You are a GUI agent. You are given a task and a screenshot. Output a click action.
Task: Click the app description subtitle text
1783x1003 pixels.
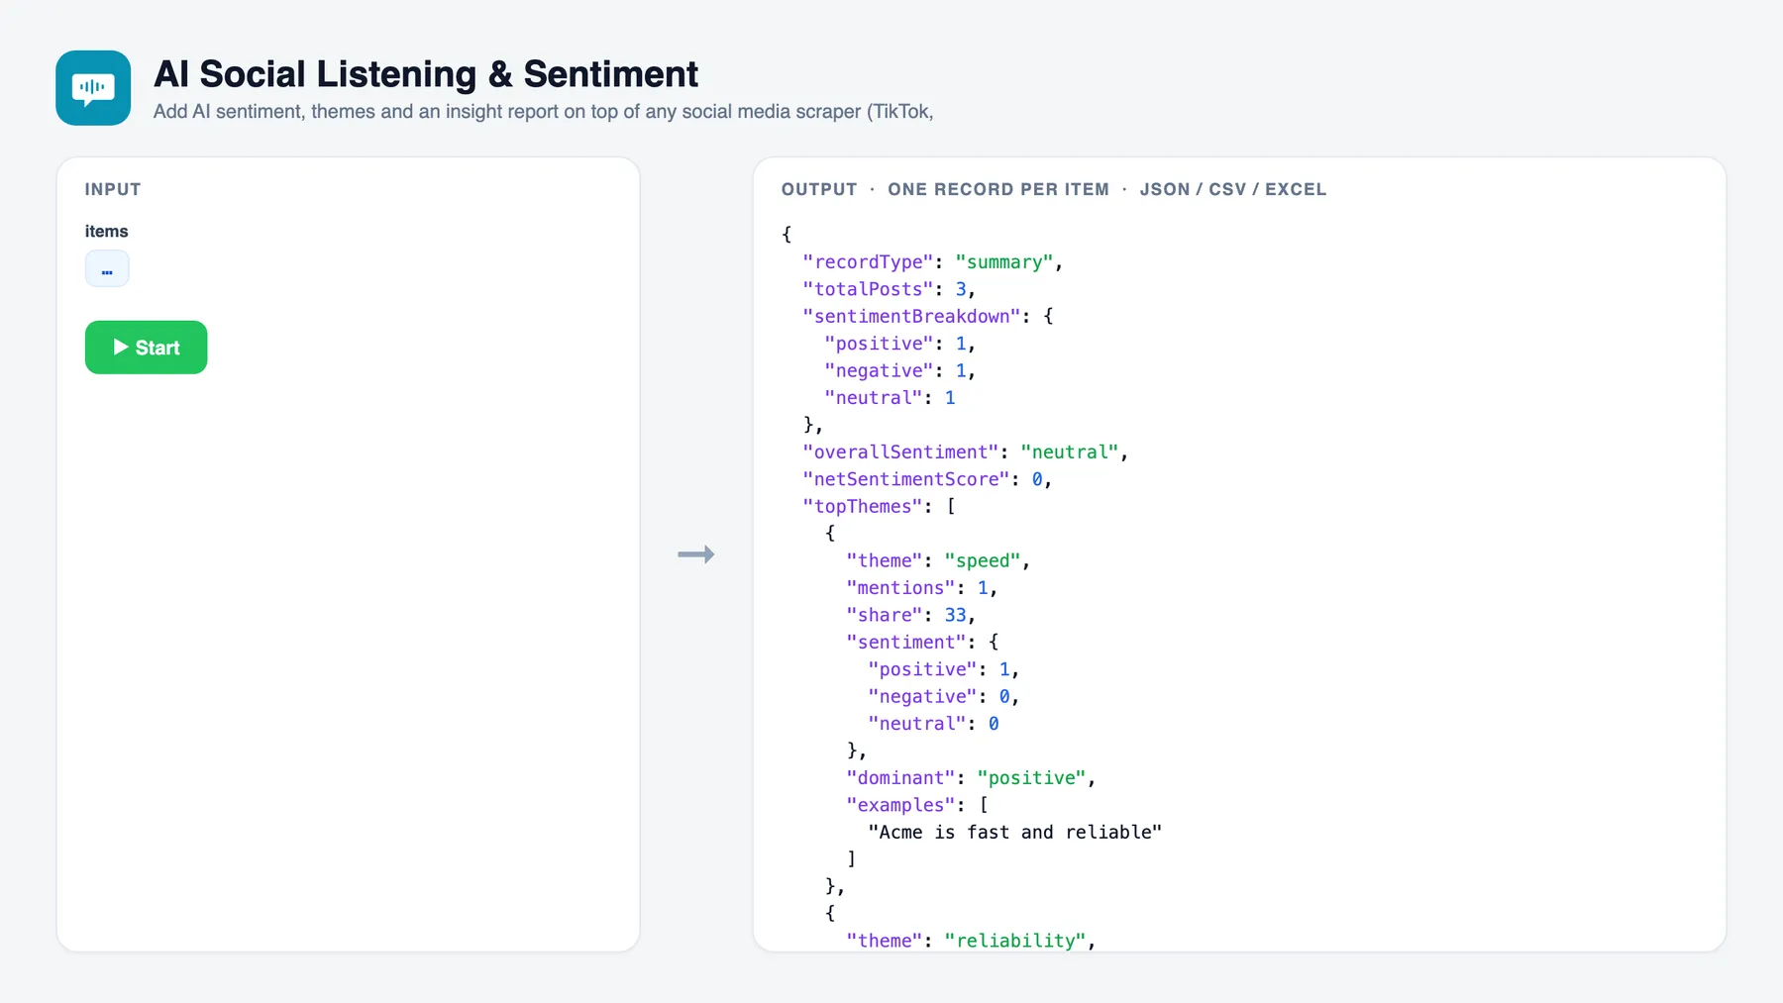click(544, 112)
